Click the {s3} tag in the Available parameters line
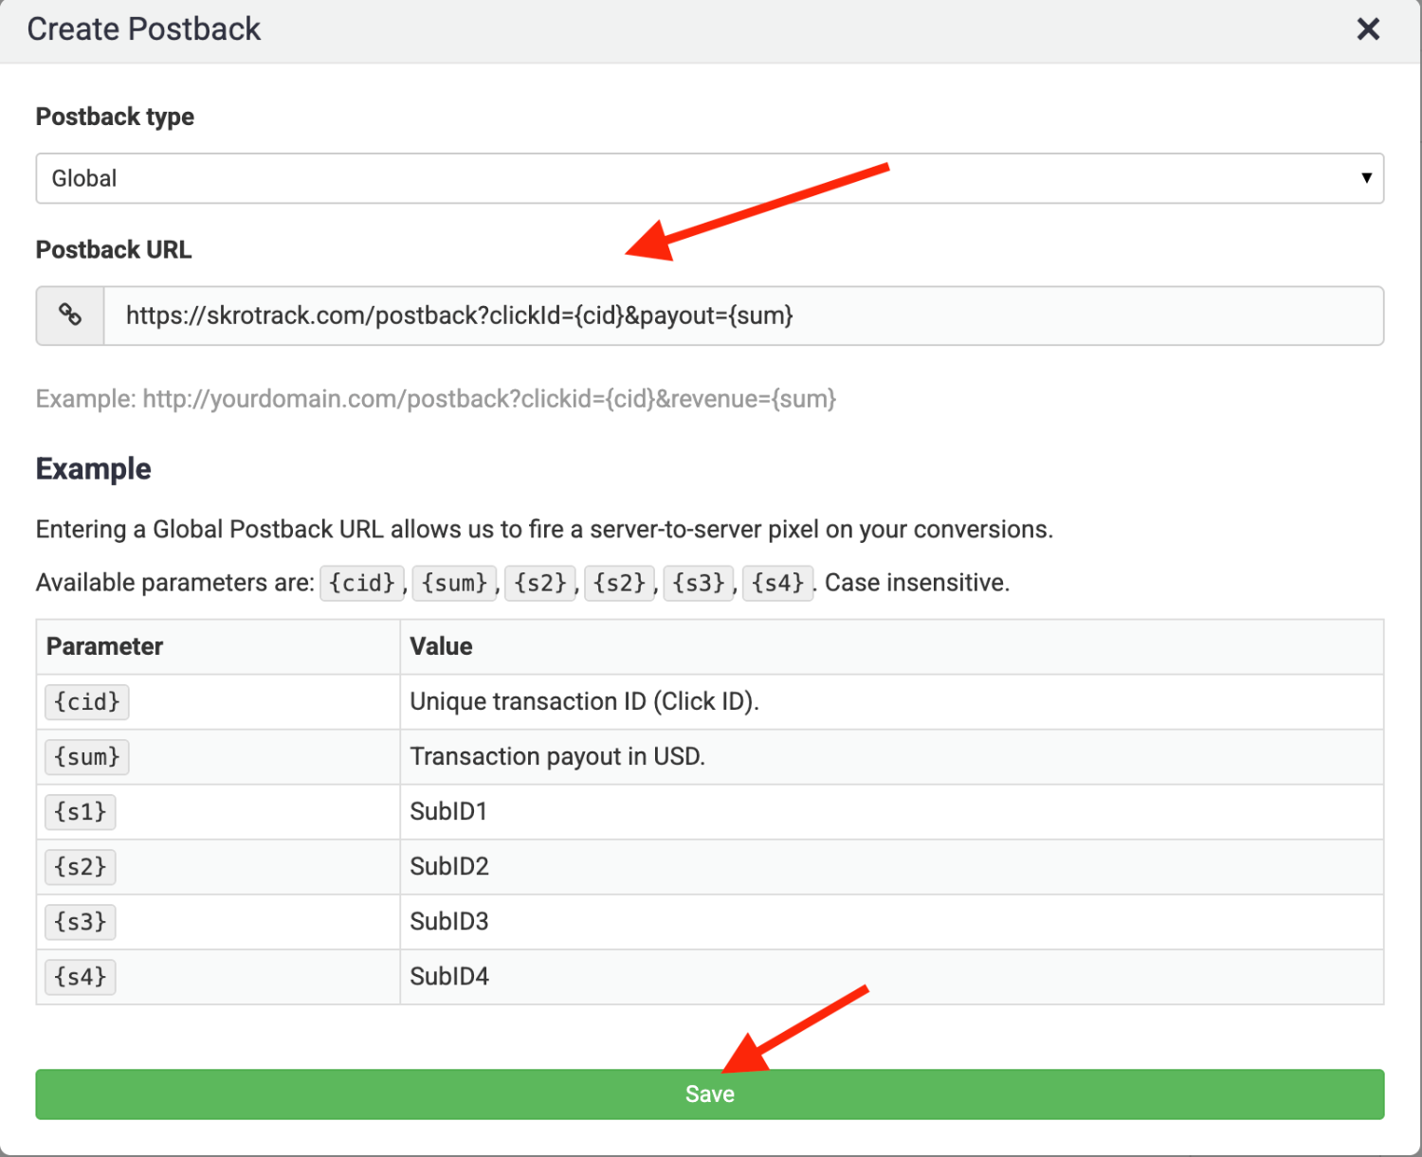The height and width of the screenshot is (1157, 1422). pos(699,583)
